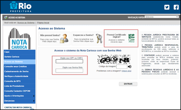This screenshot has width=181, height=110.
Task: Open Consulta Cadastro CEPOM menu item
Action: (x=19, y=91)
